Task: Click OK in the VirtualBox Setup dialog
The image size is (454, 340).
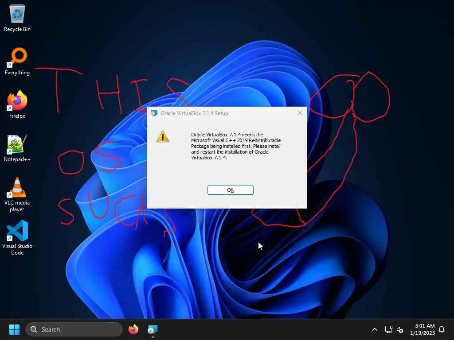Action: [x=230, y=190]
